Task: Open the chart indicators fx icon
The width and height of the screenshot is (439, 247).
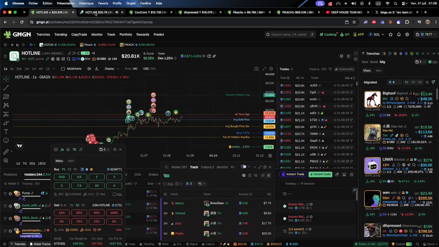Action: point(97,69)
